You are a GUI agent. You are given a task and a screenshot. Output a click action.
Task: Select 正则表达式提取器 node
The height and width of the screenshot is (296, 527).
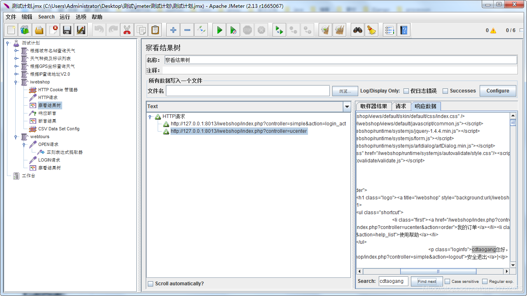[x=64, y=152]
